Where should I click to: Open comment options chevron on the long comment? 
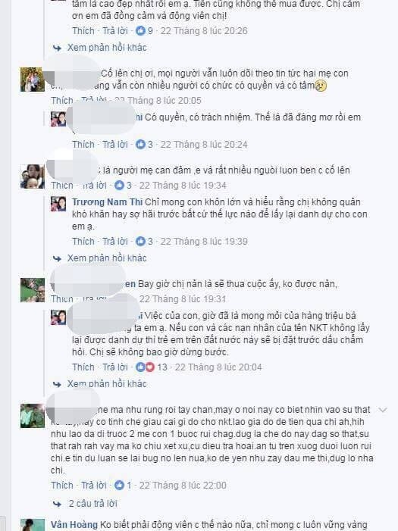coord(383,410)
